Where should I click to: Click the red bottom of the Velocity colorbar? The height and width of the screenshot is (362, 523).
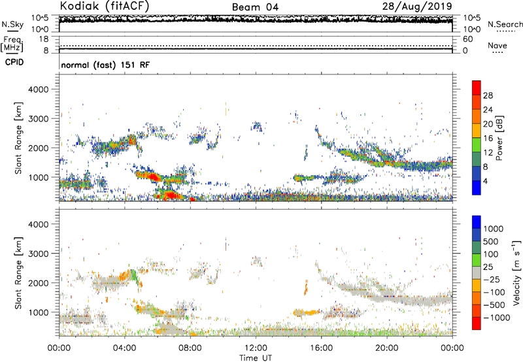coord(477,323)
